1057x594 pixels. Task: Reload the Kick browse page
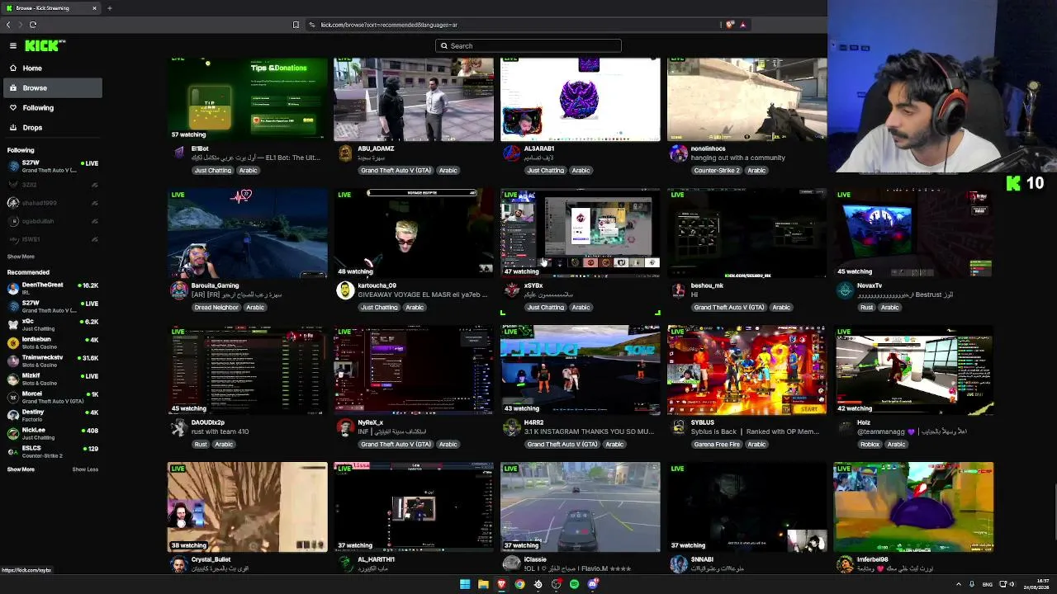pos(33,25)
